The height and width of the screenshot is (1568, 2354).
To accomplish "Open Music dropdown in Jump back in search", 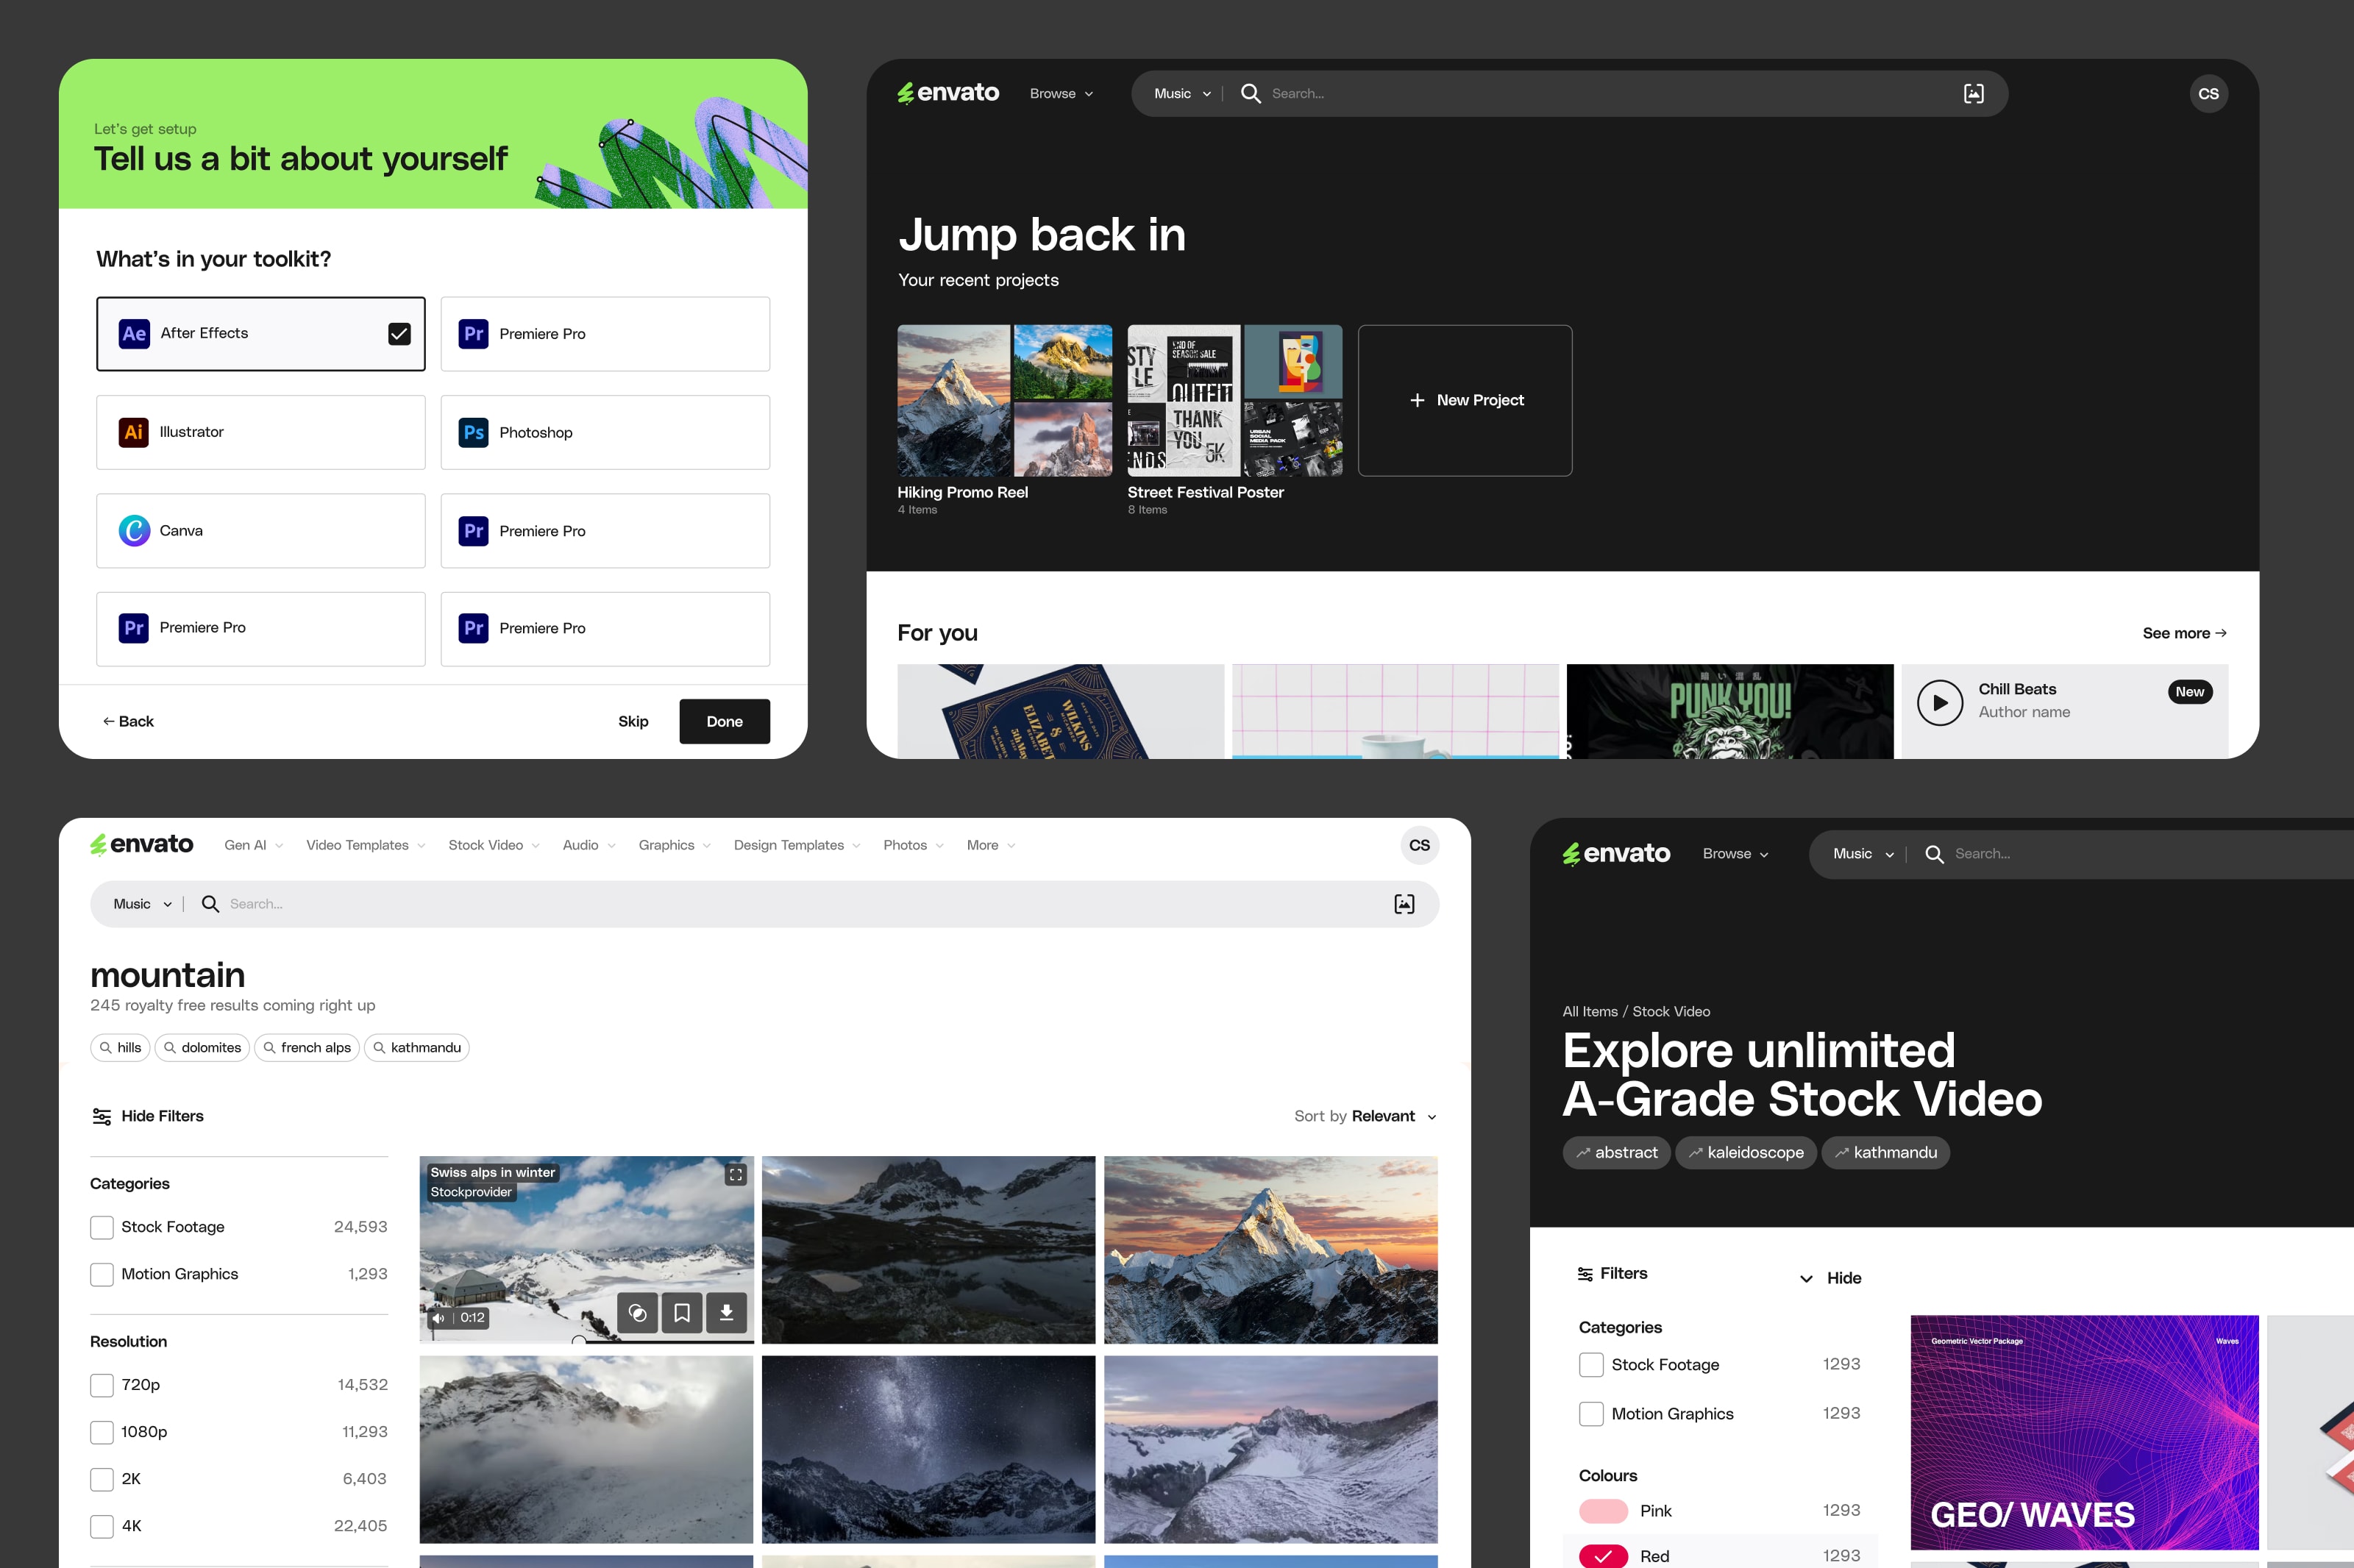I will pyautogui.click(x=1182, y=94).
